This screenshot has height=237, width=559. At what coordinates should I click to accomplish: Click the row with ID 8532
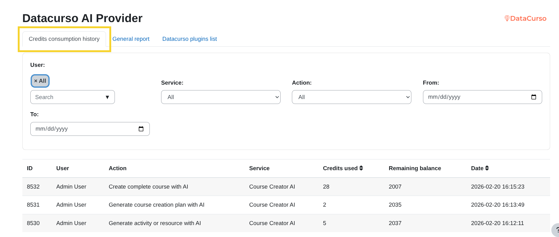[33, 187]
